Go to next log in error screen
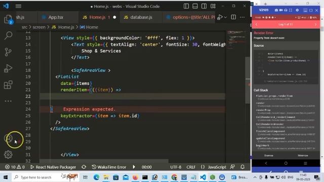Image resolution: width=324 pixels, height=182 pixels. click(x=315, y=24)
